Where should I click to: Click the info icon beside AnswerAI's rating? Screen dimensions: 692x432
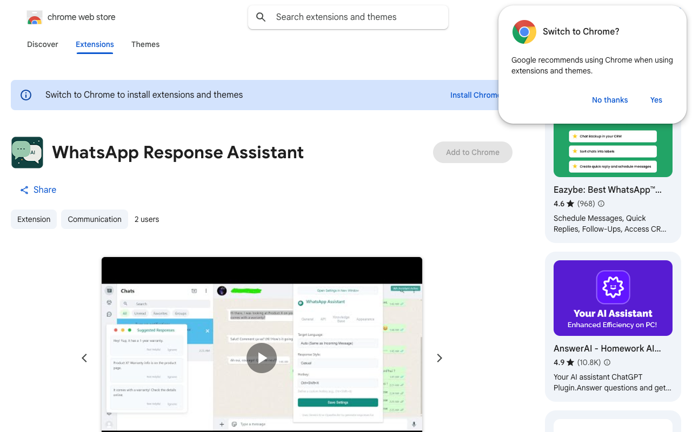pos(607,362)
